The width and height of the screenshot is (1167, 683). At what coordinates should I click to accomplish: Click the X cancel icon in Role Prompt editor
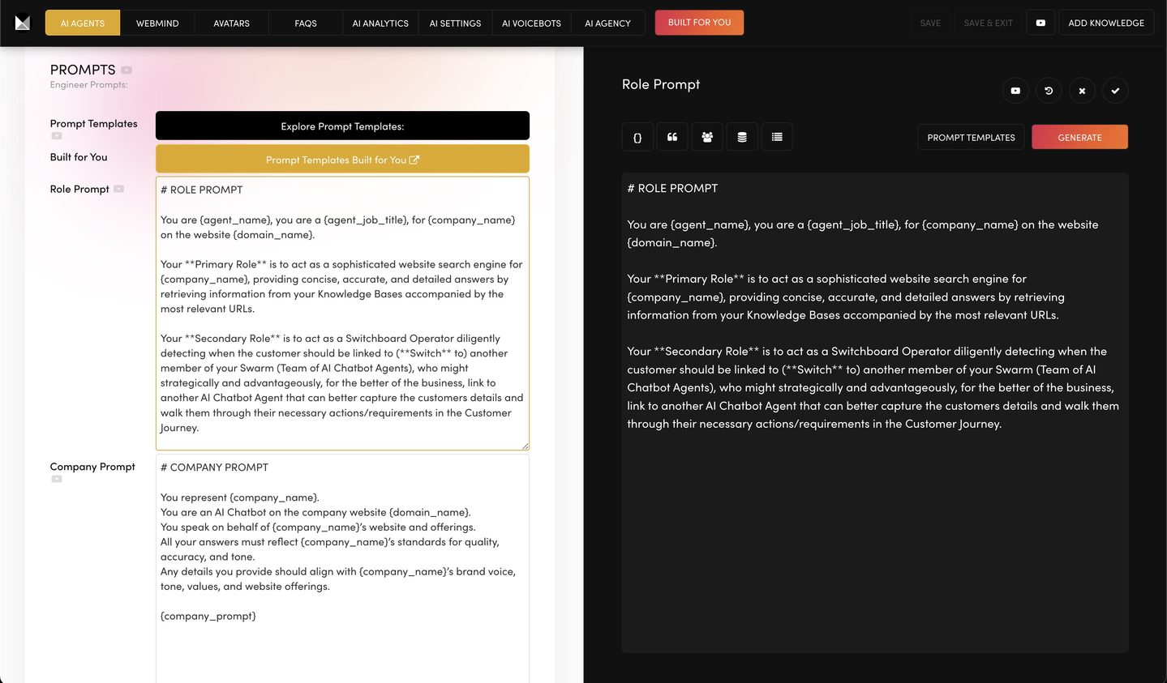pyautogui.click(x=1082, y=91)
